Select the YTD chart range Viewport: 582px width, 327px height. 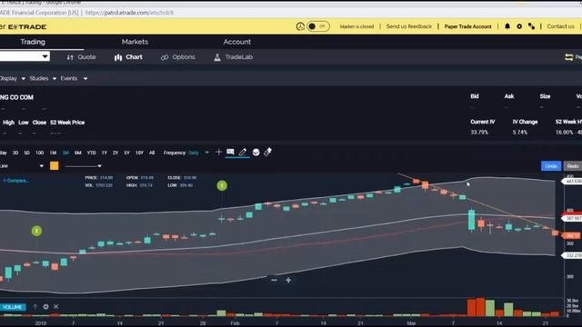[91, 153]
